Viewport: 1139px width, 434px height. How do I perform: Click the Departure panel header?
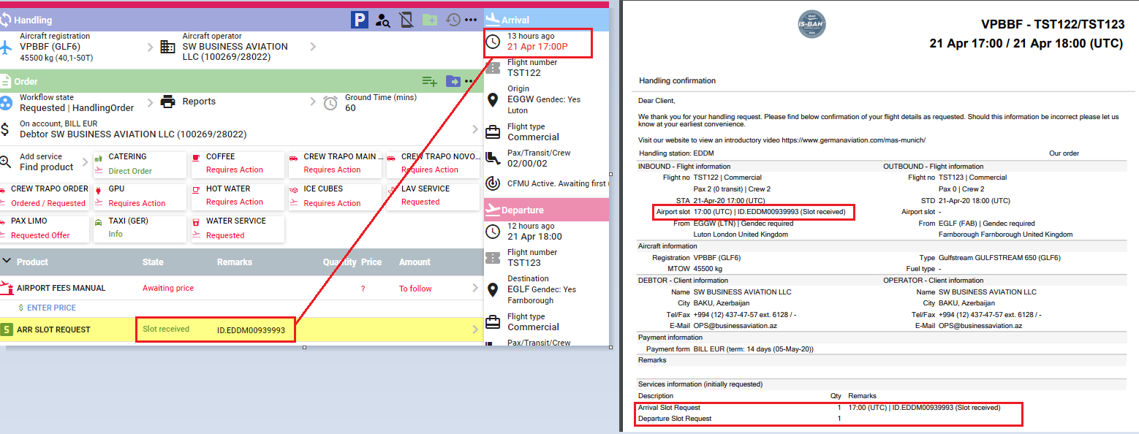coord(546,210)
